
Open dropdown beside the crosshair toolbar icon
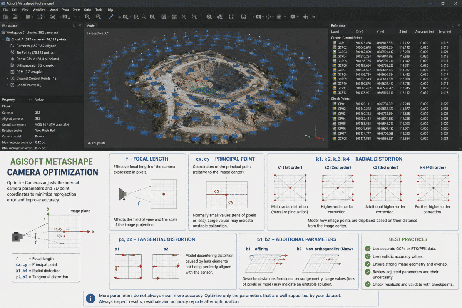[x=273, y=17]
